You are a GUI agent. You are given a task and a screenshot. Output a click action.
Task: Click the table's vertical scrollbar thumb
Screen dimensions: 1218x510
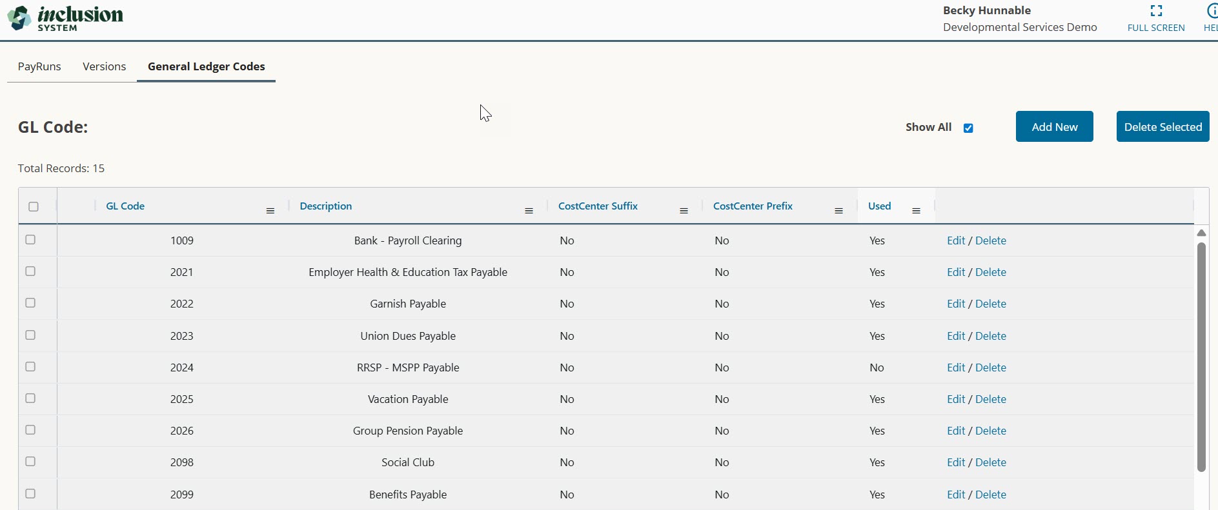coord(1201,357)
